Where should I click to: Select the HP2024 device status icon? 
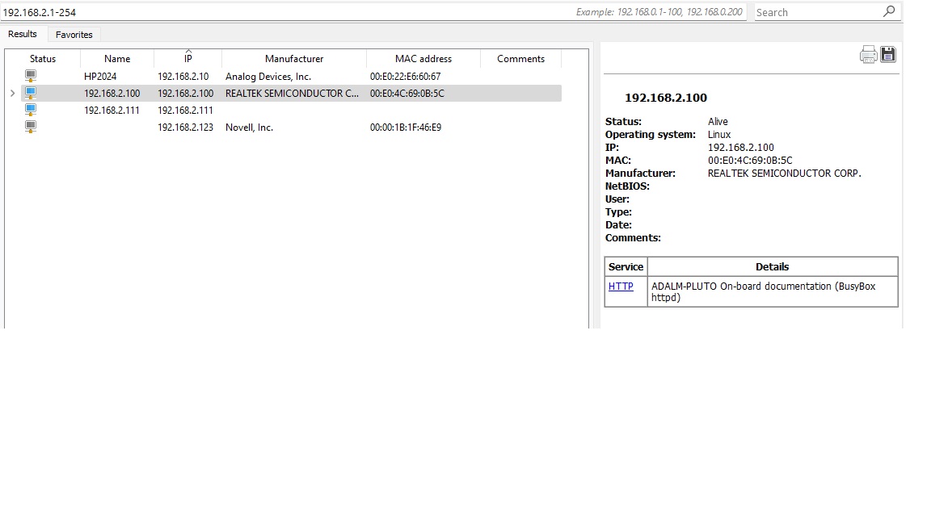coord(31,76)
